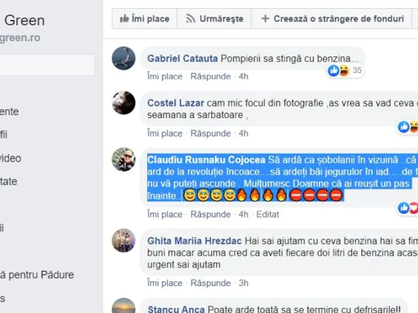Like Costel Lazar's comment via Îmi place
The height and width of the screenshot is (313, 418).
(x=165, y=133)
